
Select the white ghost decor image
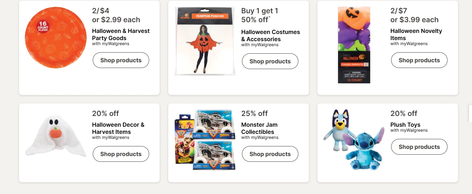55,136
